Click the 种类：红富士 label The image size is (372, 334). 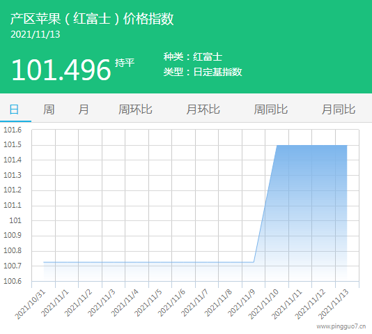(193, 56)
